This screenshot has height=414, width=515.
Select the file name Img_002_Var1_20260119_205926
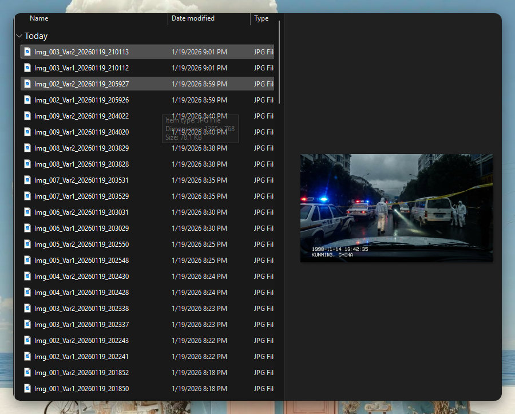pos(81,100)
